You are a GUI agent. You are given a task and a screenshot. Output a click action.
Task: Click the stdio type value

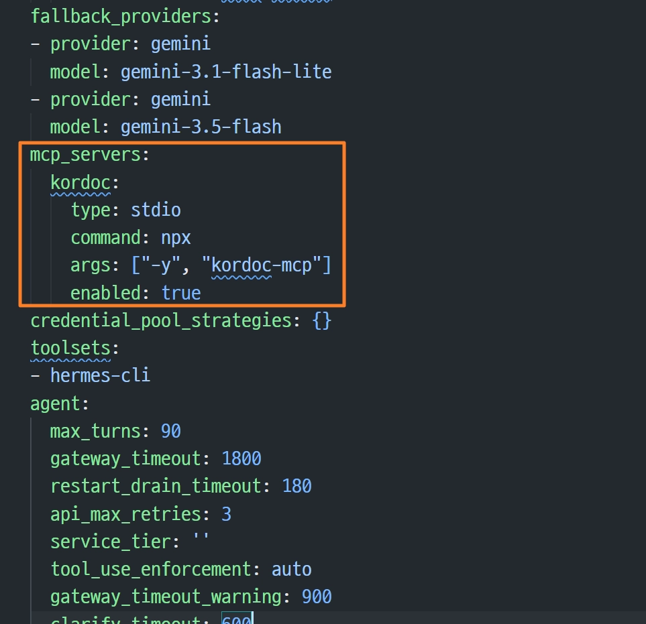(x=156, y=210)
